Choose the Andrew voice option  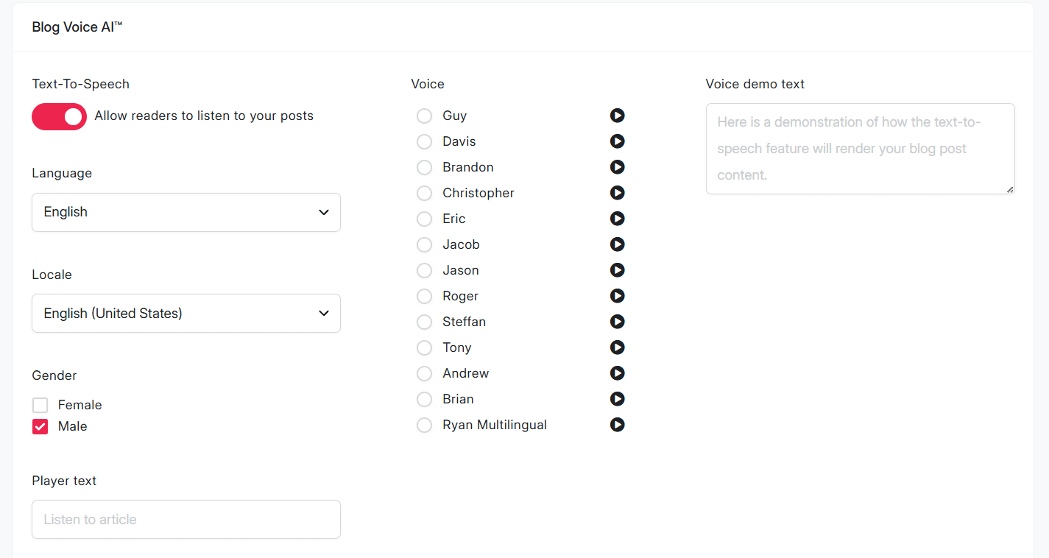click(424, 373)
